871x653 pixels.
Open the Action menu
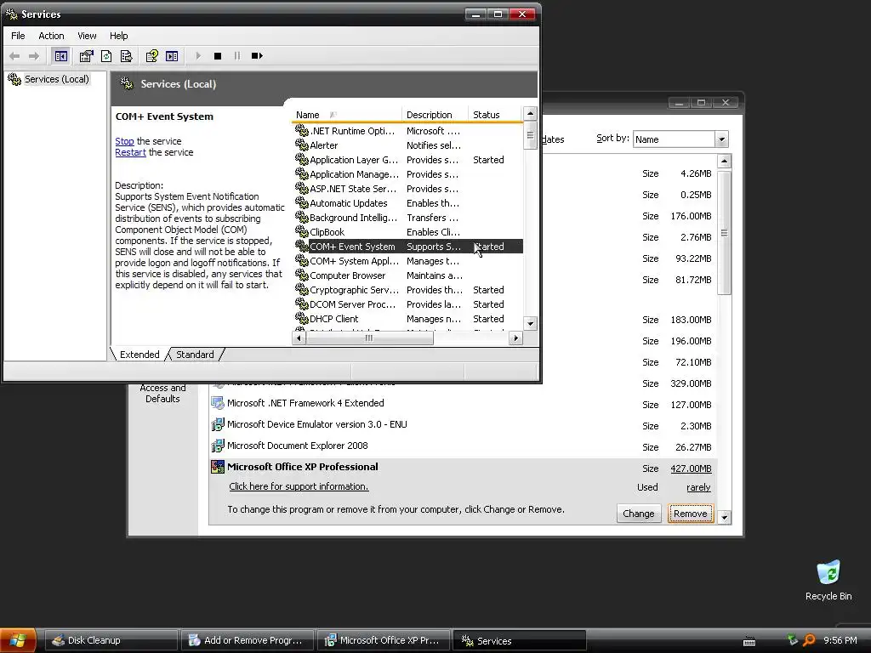click(x=51, y=36)
